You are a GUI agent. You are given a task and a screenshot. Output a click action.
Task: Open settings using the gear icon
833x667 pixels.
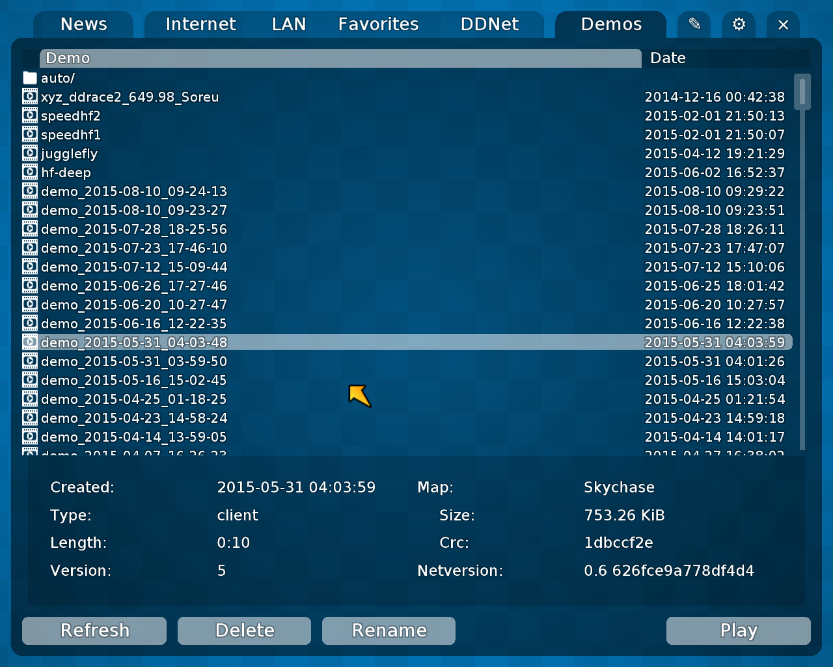click(739, 24)
